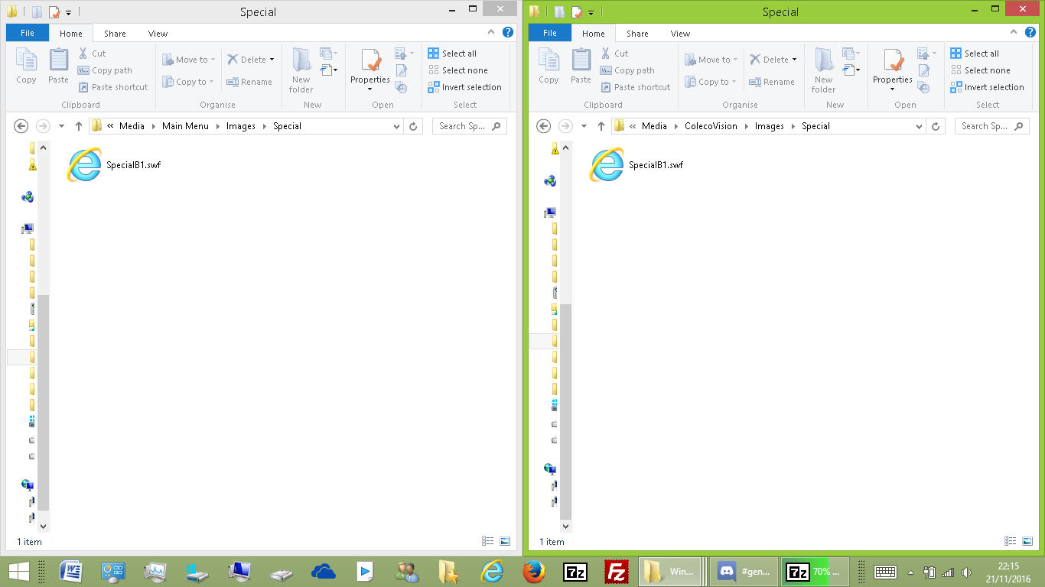The image size is (1045, 587).
Task: Click Cut in the left window ribbon
Action: [x=93, y=54]
